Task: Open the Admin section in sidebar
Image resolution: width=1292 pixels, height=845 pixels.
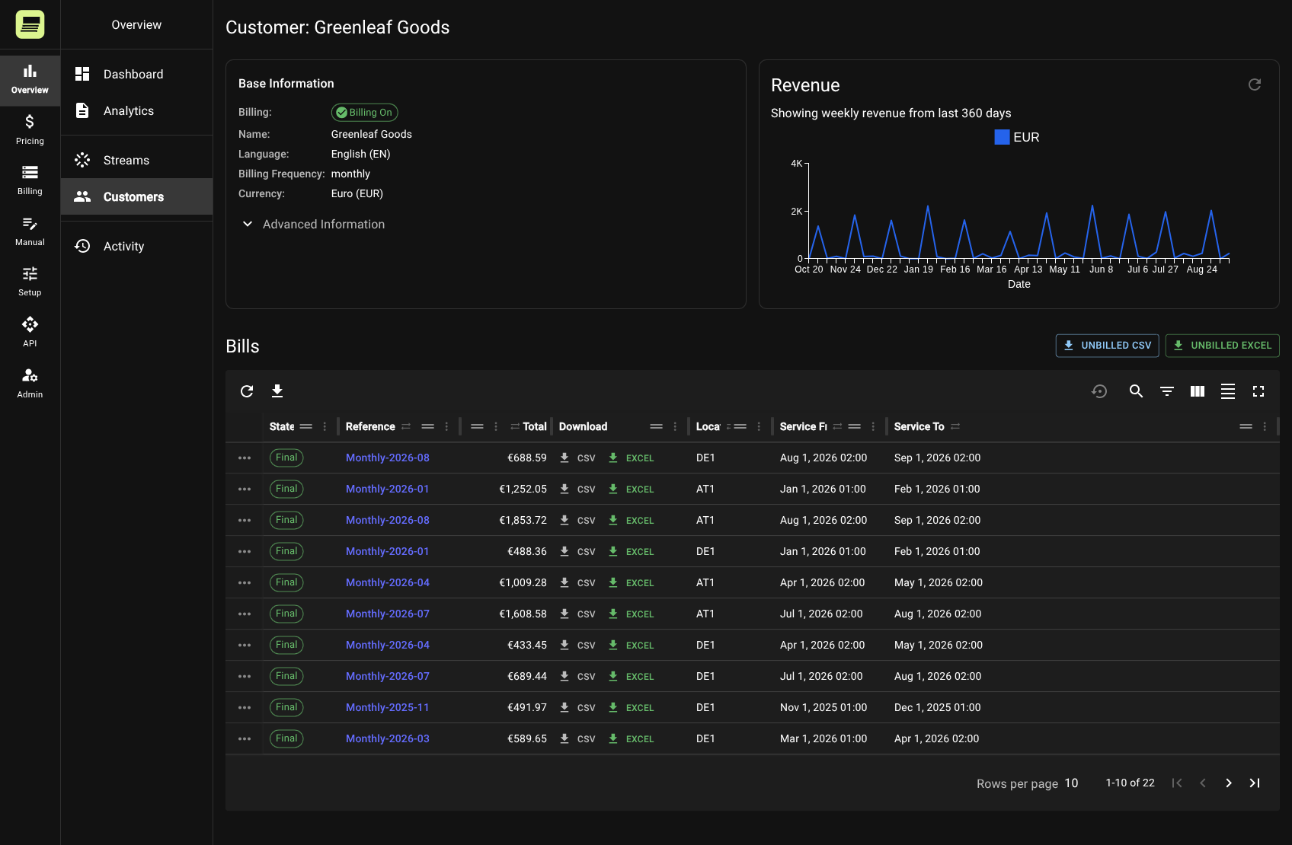Action: click(x=30, y=383)
